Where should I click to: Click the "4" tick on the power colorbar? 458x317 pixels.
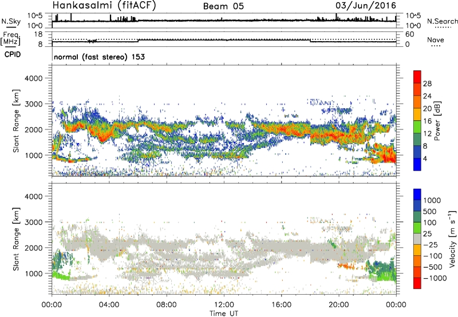(x=425, y=158)
